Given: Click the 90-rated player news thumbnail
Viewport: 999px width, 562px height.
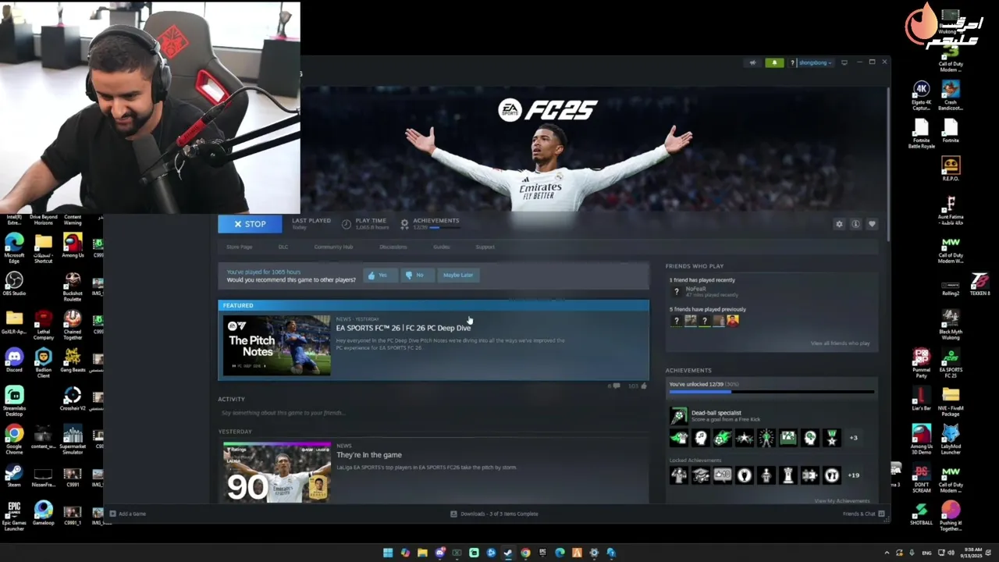Looking at the screenshot, I should [x=277, y=472].
